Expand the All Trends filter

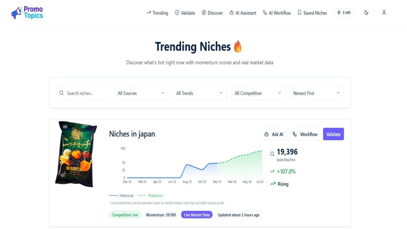click(199, 93)
